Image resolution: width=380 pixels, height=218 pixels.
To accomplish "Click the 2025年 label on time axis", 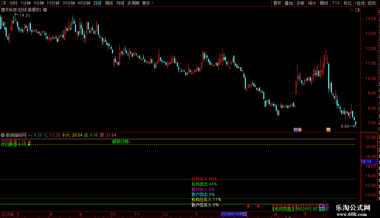I will pyautogui.click(x=7, y=214).
